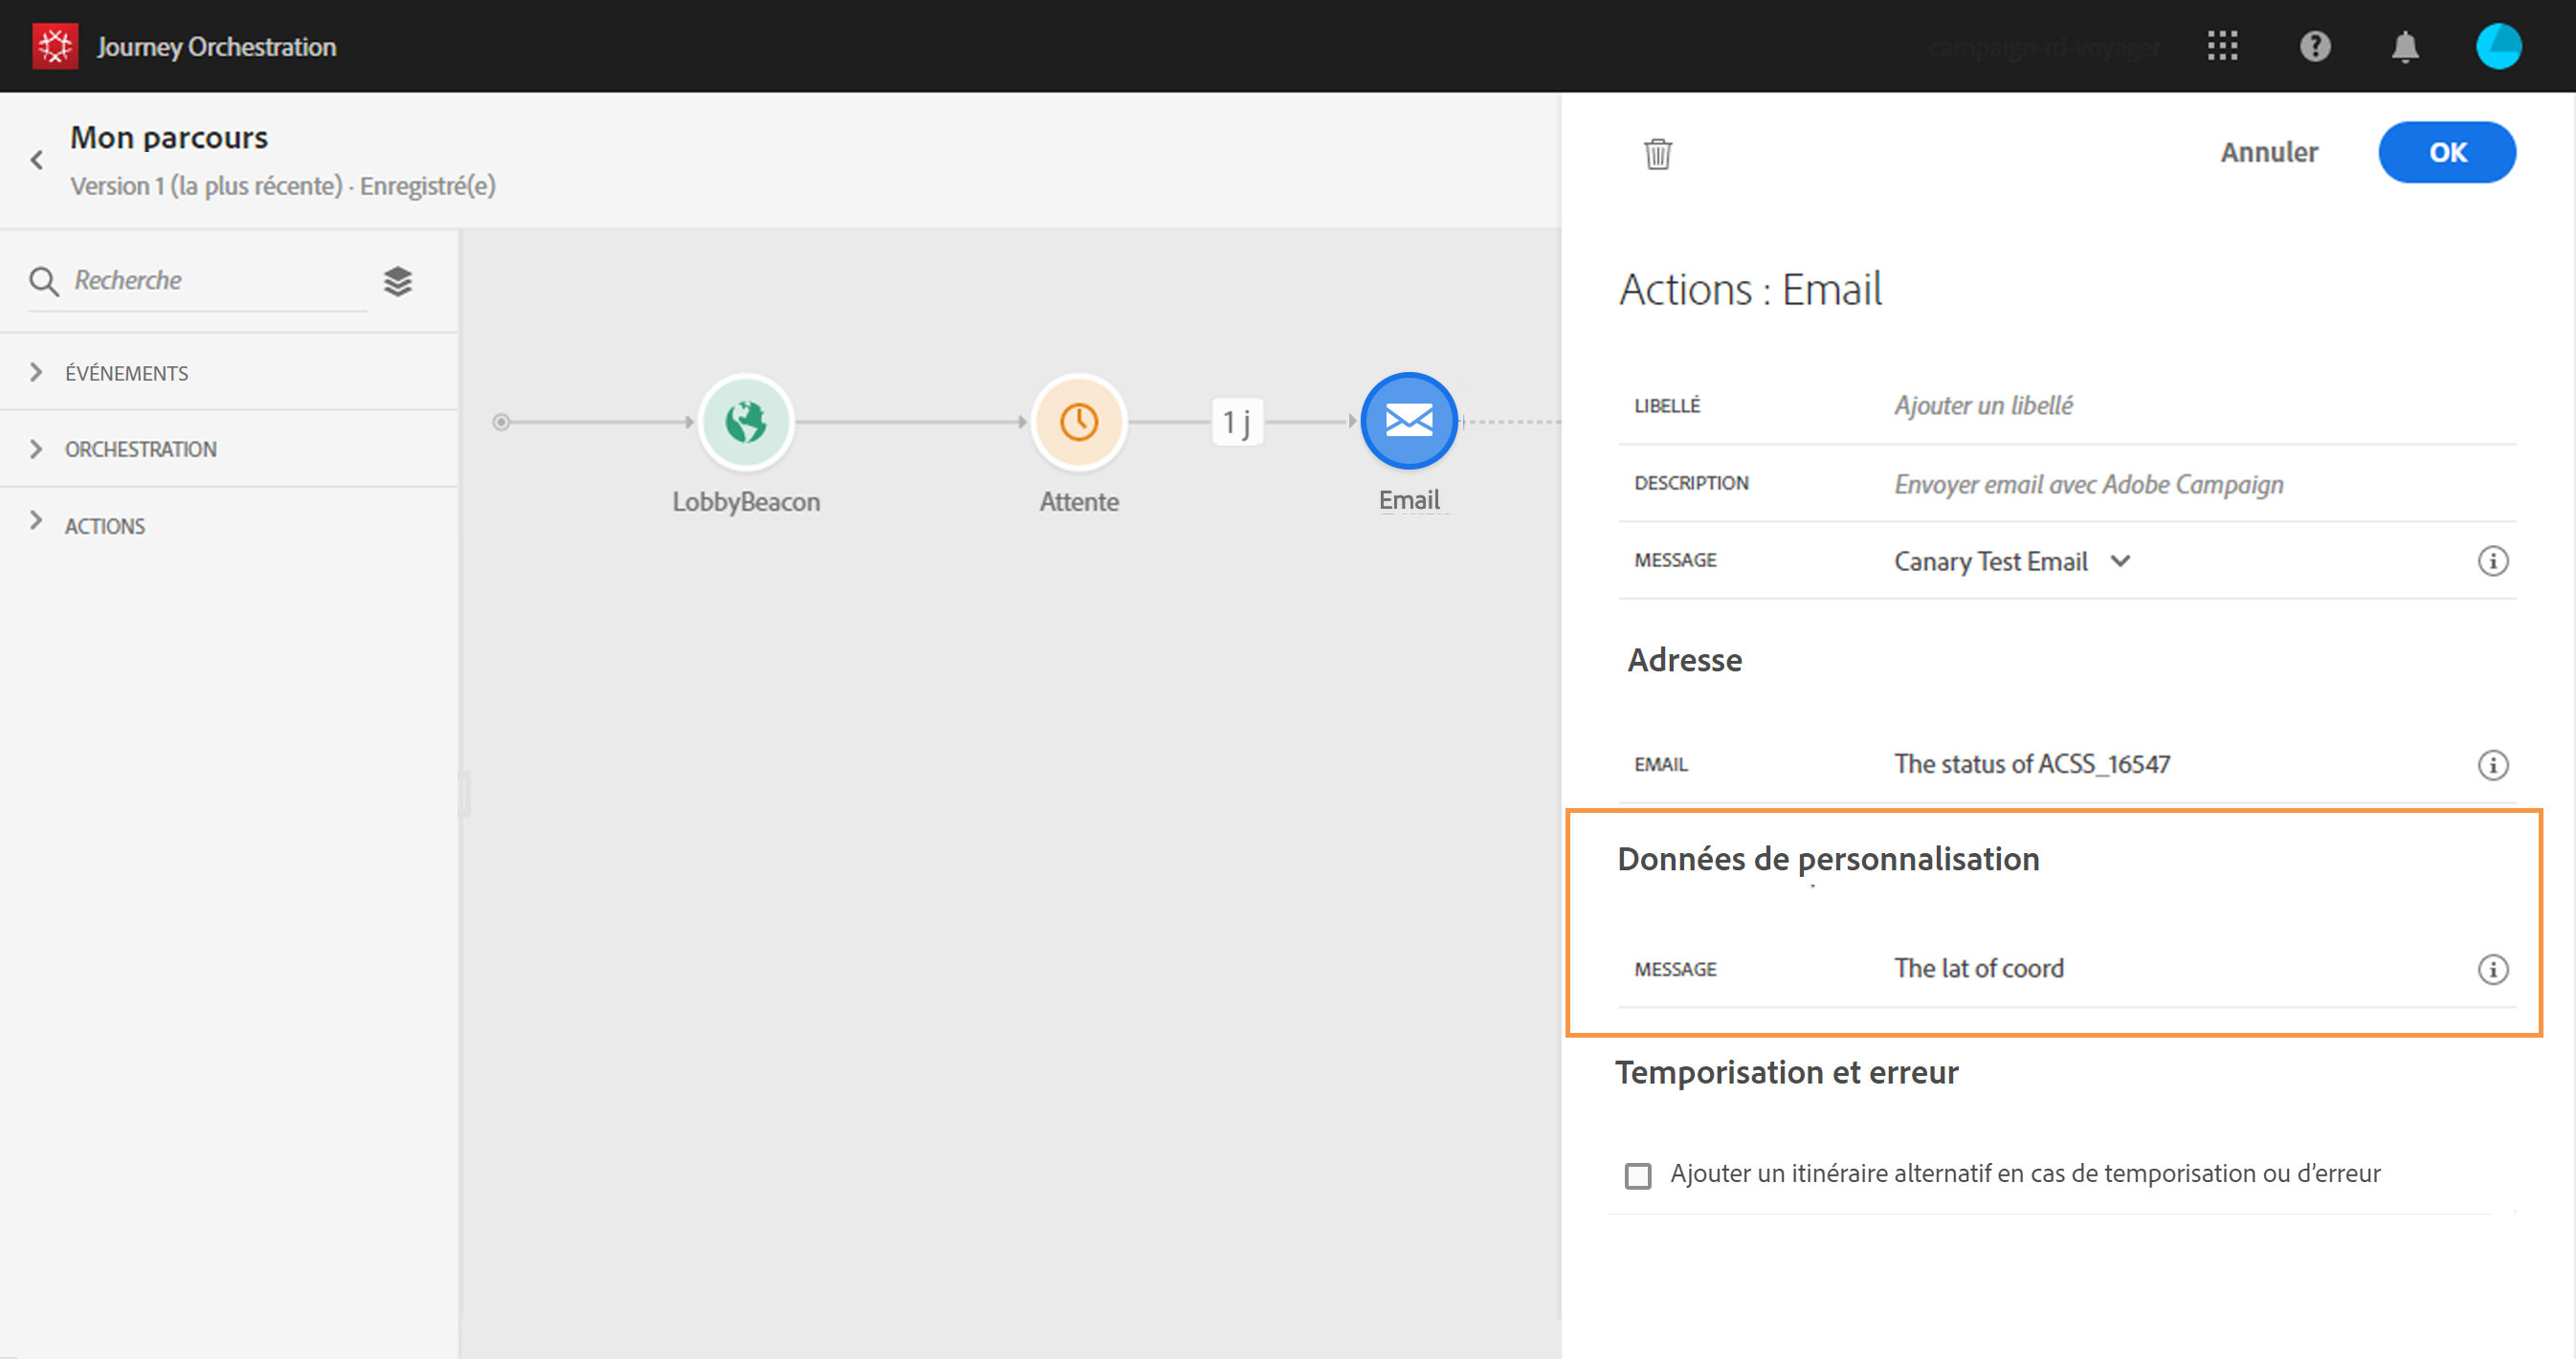Open the help question mark icon
Image resolution: width=2576 pixels, height=1359 pixels.
coord(2314,46)
